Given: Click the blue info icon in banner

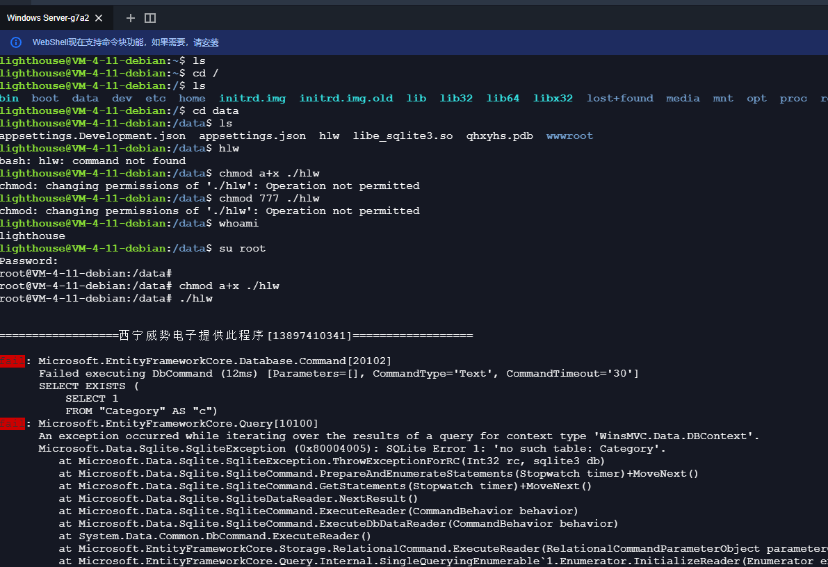Looking at the screenshot, I should (x=16, y=42).
